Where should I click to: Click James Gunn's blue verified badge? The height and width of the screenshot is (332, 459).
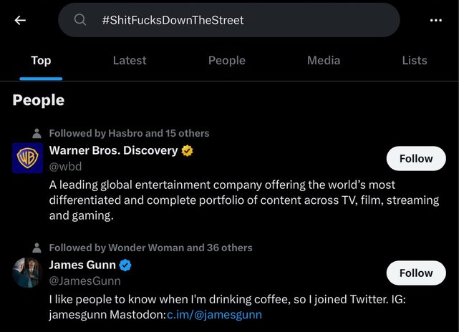(x=125, y=265)
